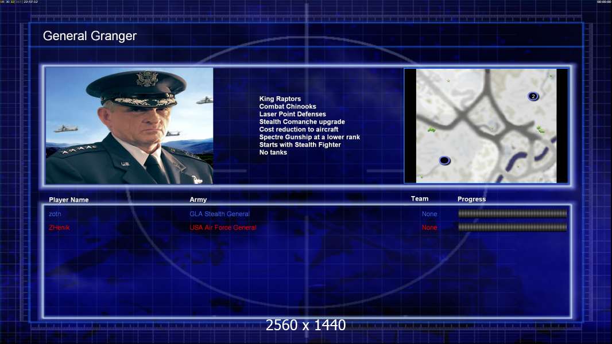Click the Player Name column header
The image size is (612, 344).
pos(69,200)
